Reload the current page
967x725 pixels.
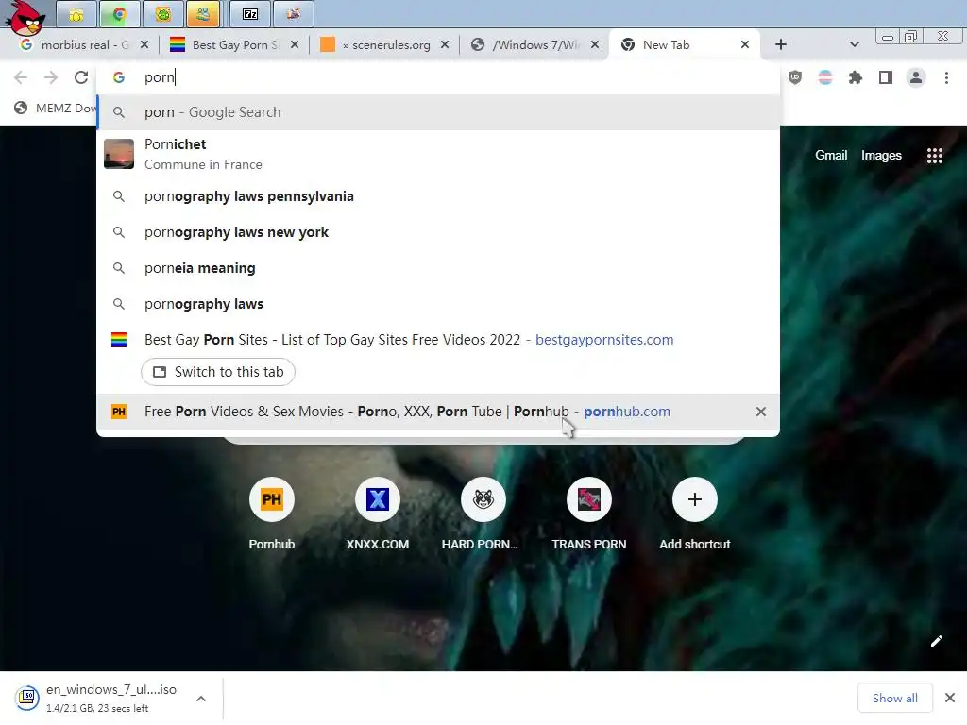coord(81,77)
